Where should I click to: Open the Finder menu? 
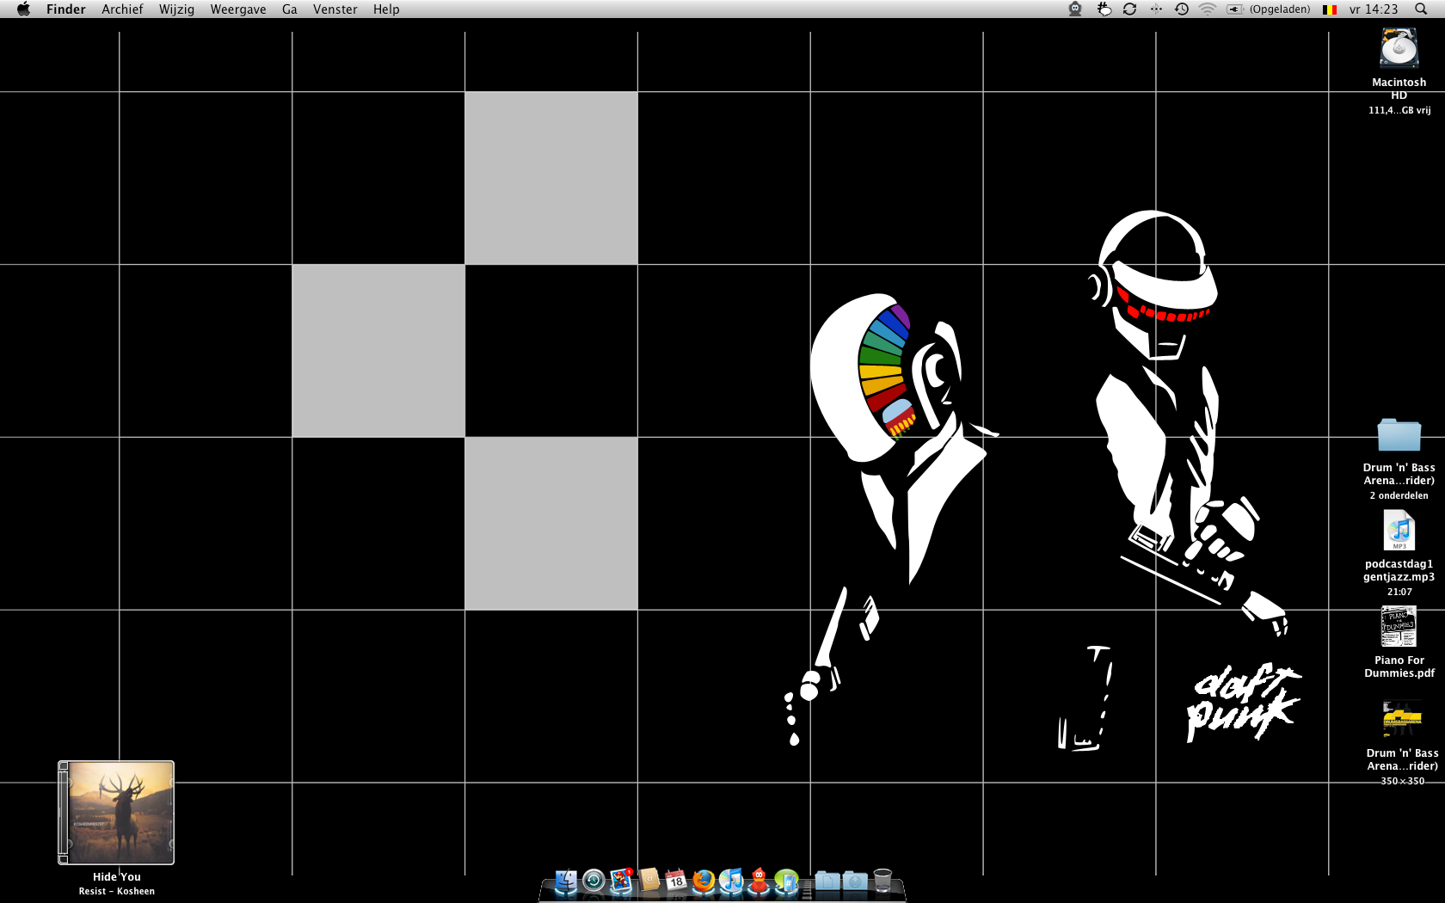point(66,9)
